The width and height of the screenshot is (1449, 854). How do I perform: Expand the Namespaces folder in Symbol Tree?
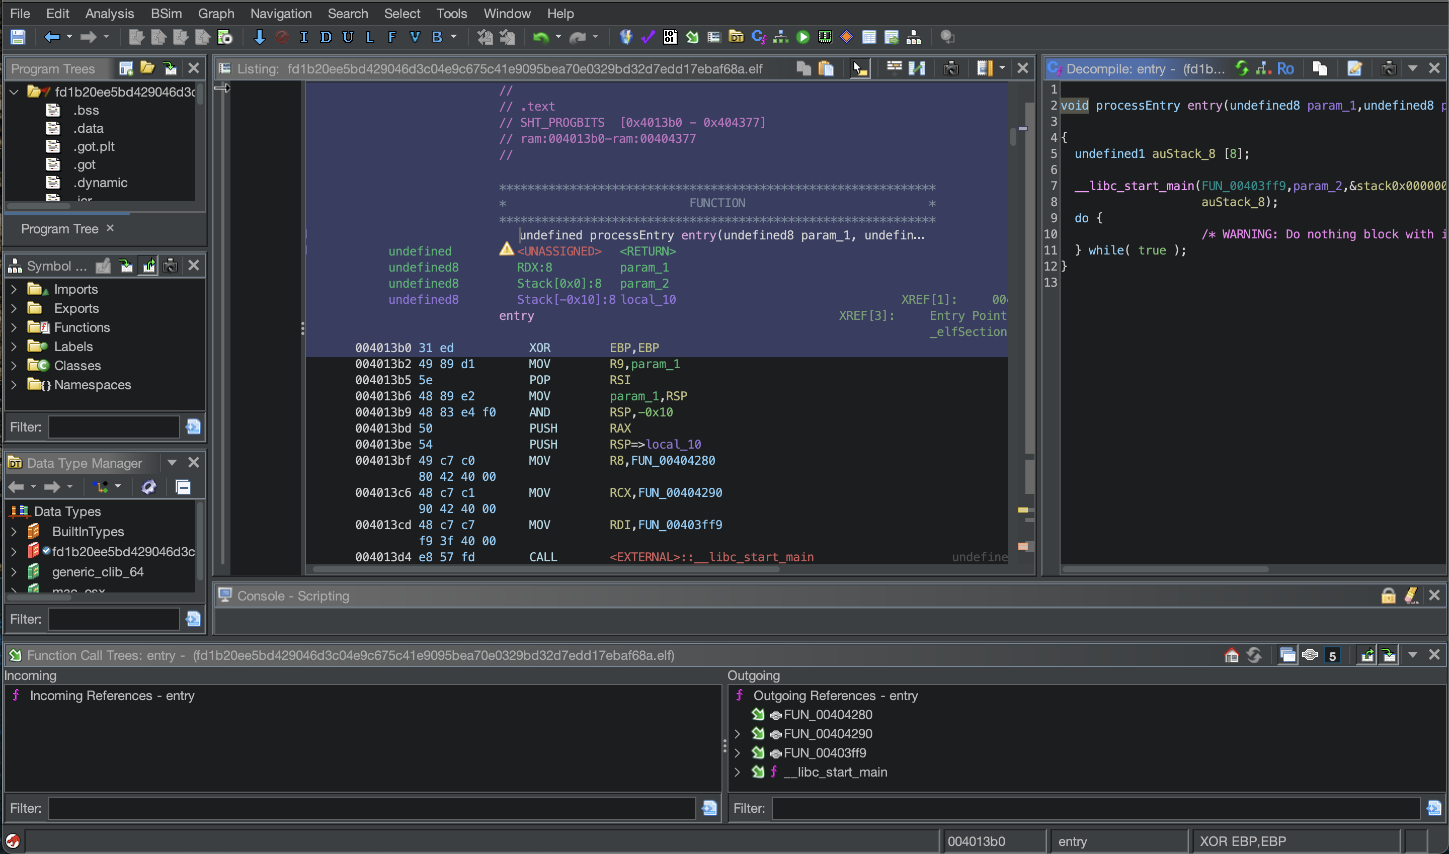(14, 384)
